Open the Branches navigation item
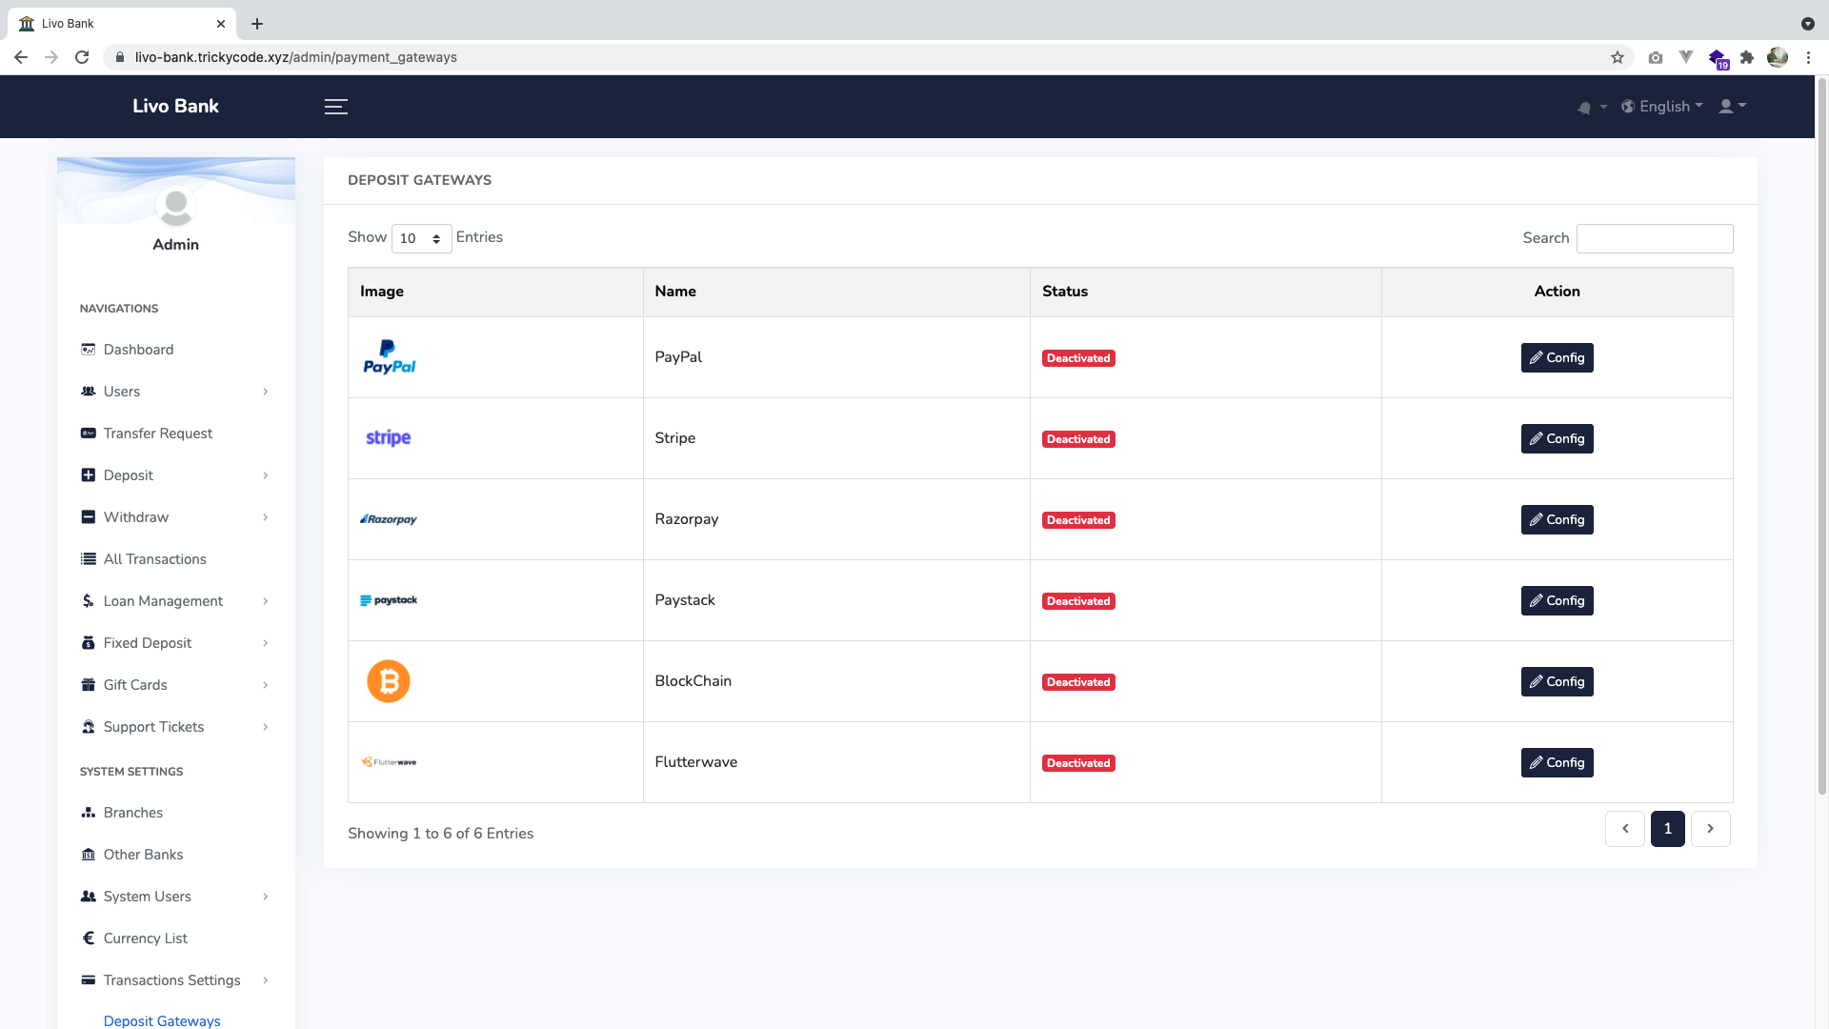The width and height of the screenshot is (1829, 1029). 176,813
